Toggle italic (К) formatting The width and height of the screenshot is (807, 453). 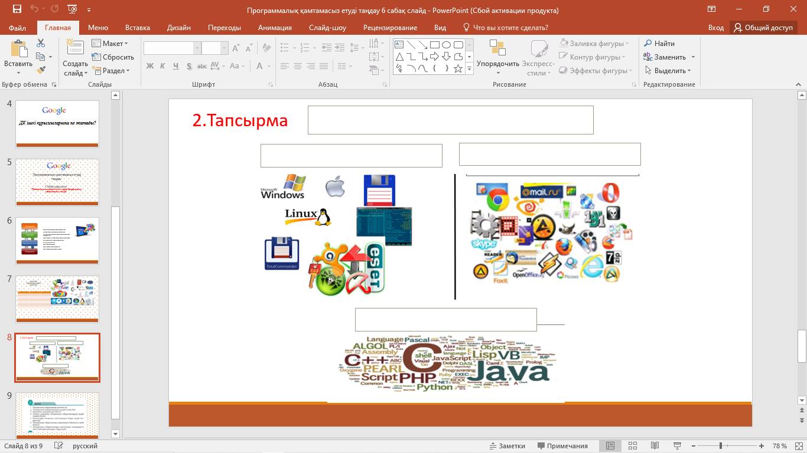[162, 66]
